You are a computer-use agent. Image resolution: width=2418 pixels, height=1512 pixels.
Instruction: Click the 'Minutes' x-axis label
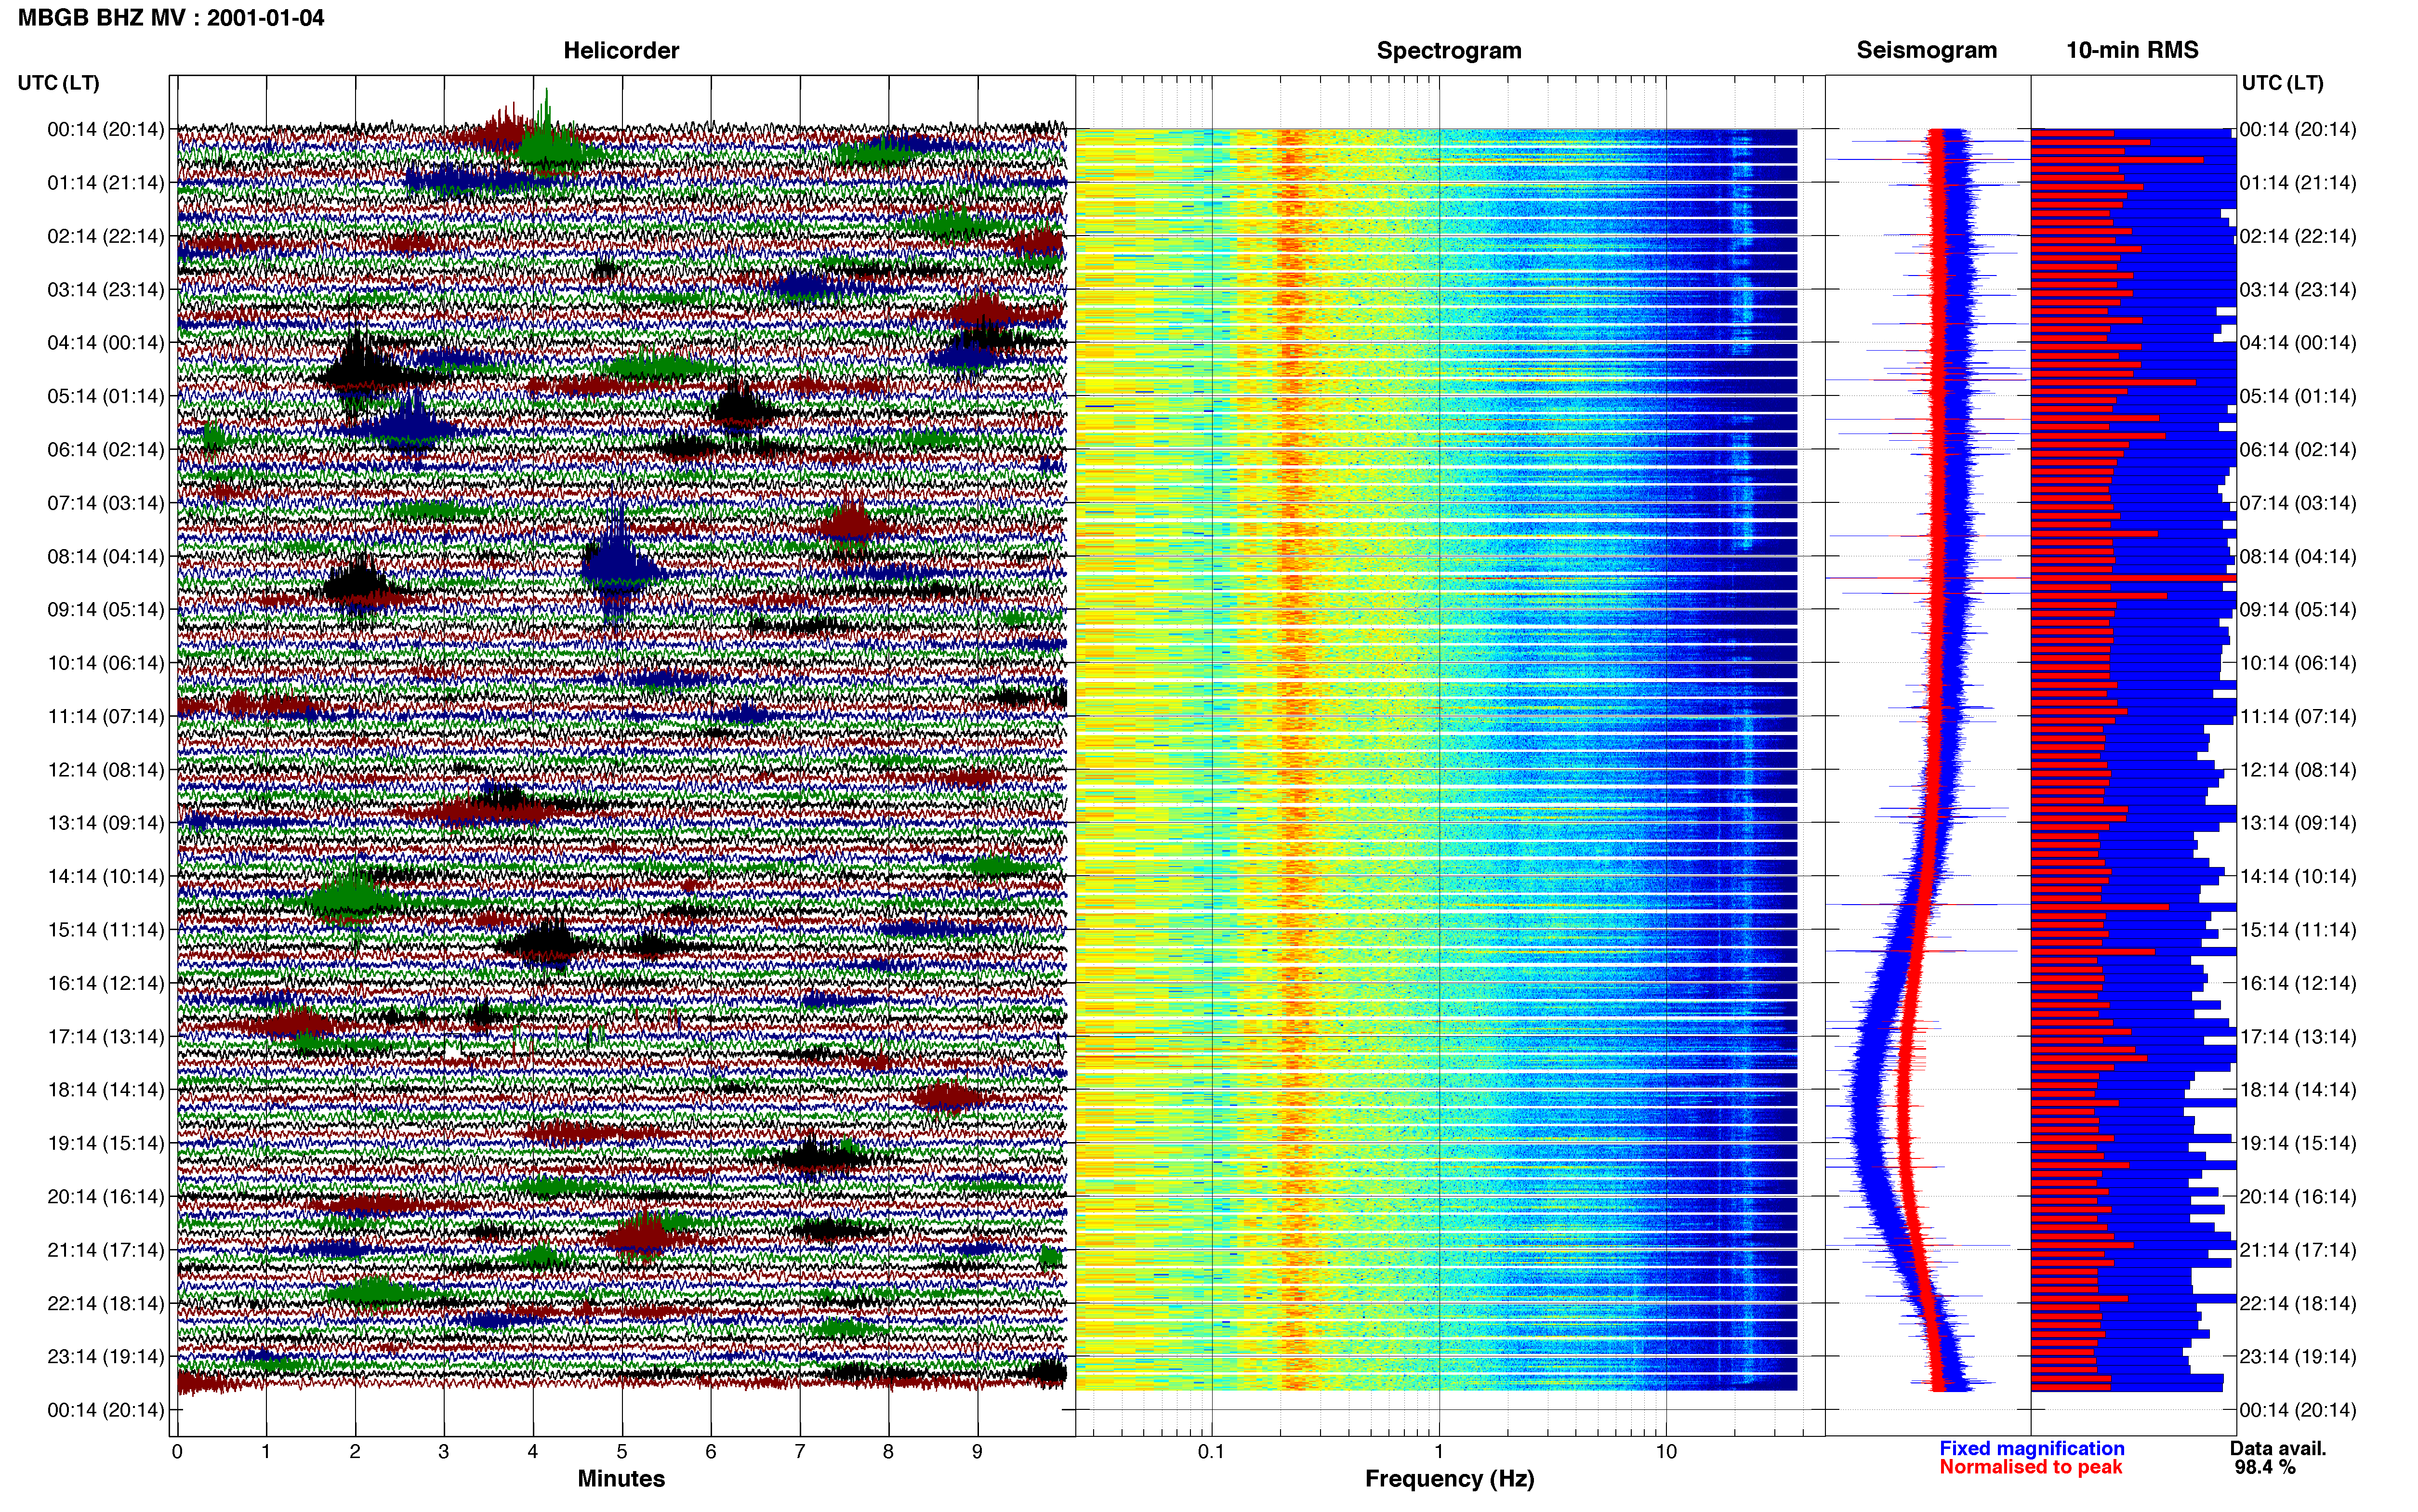(621, 1479)
